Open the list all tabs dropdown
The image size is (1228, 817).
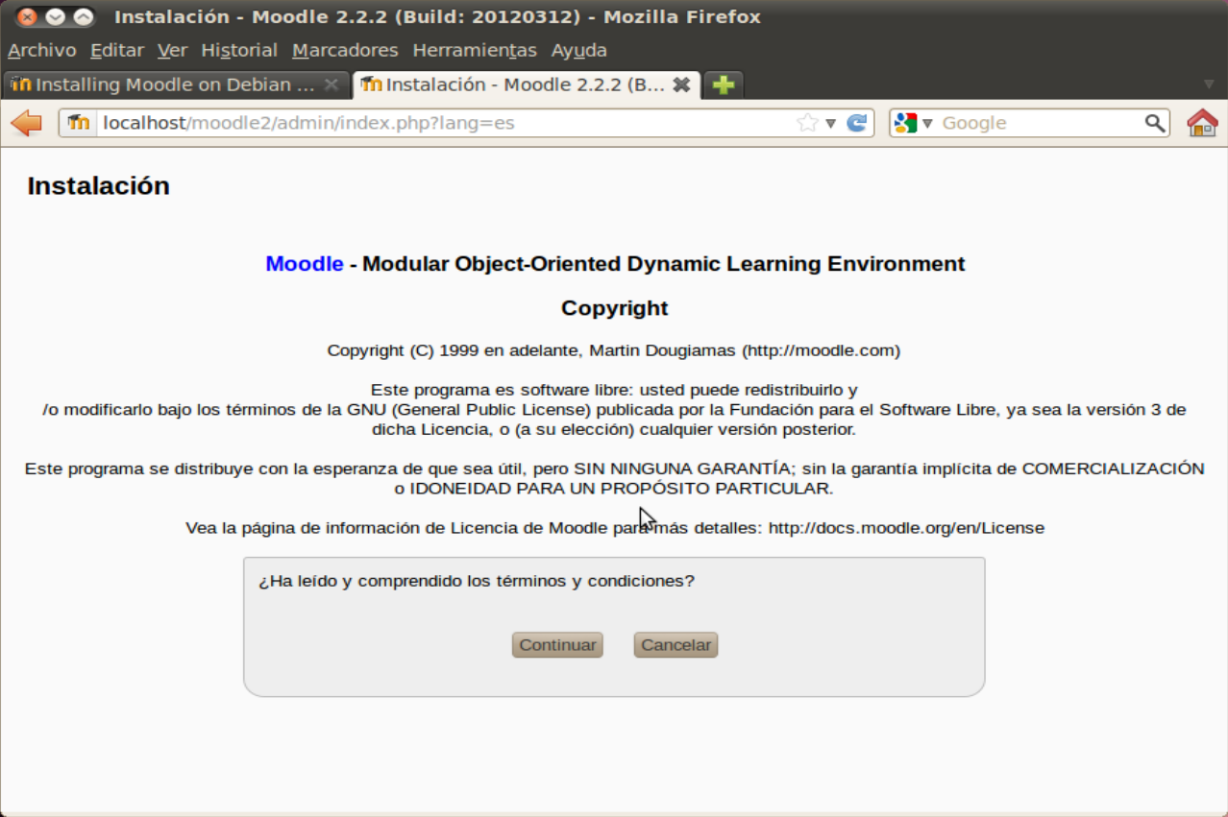[1209, 84]
